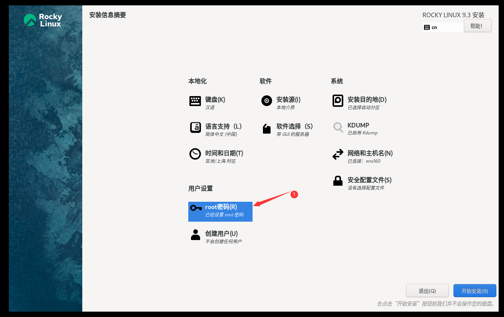
Task: Open 网络和主机名(N) settings
Action: click(x=370, y=153)
